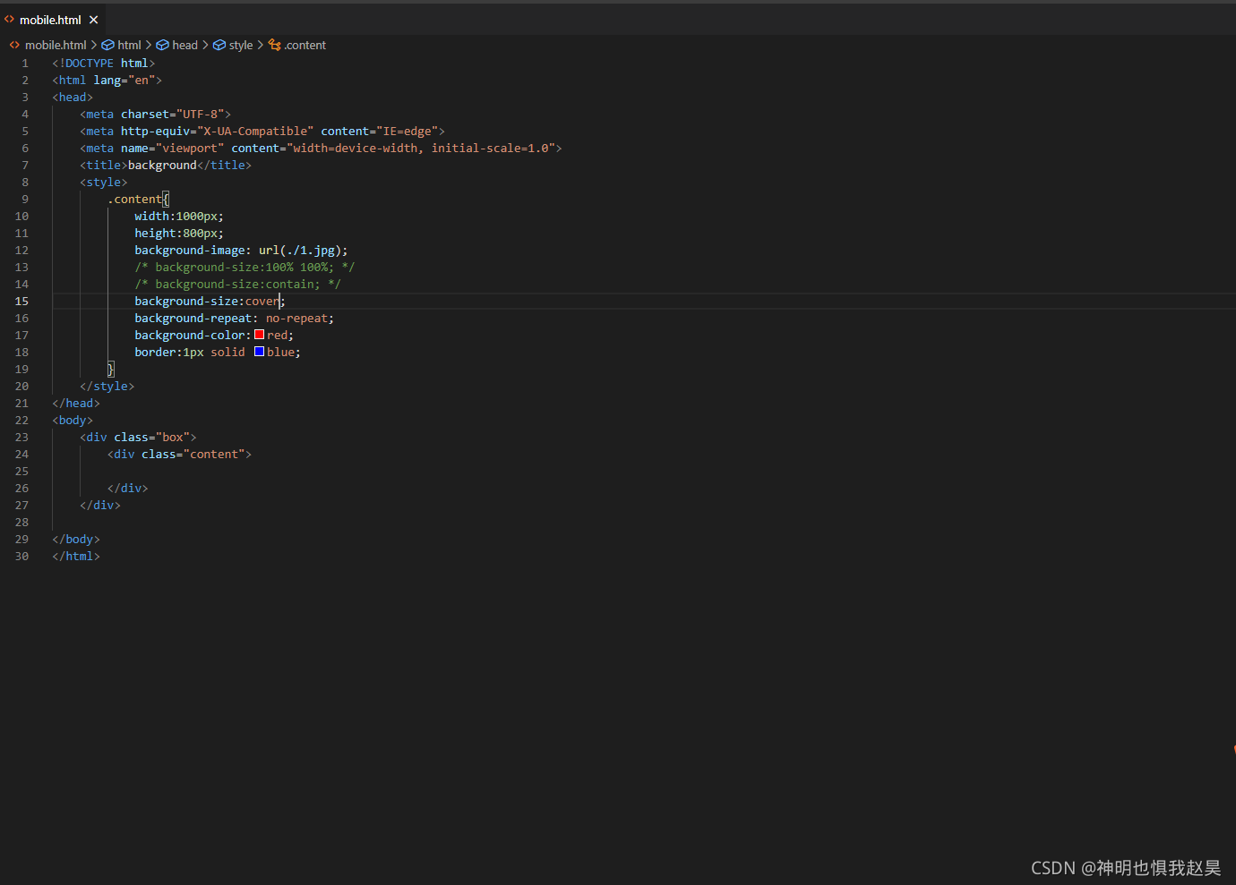Click the opening <style> tag

(104, 183)
